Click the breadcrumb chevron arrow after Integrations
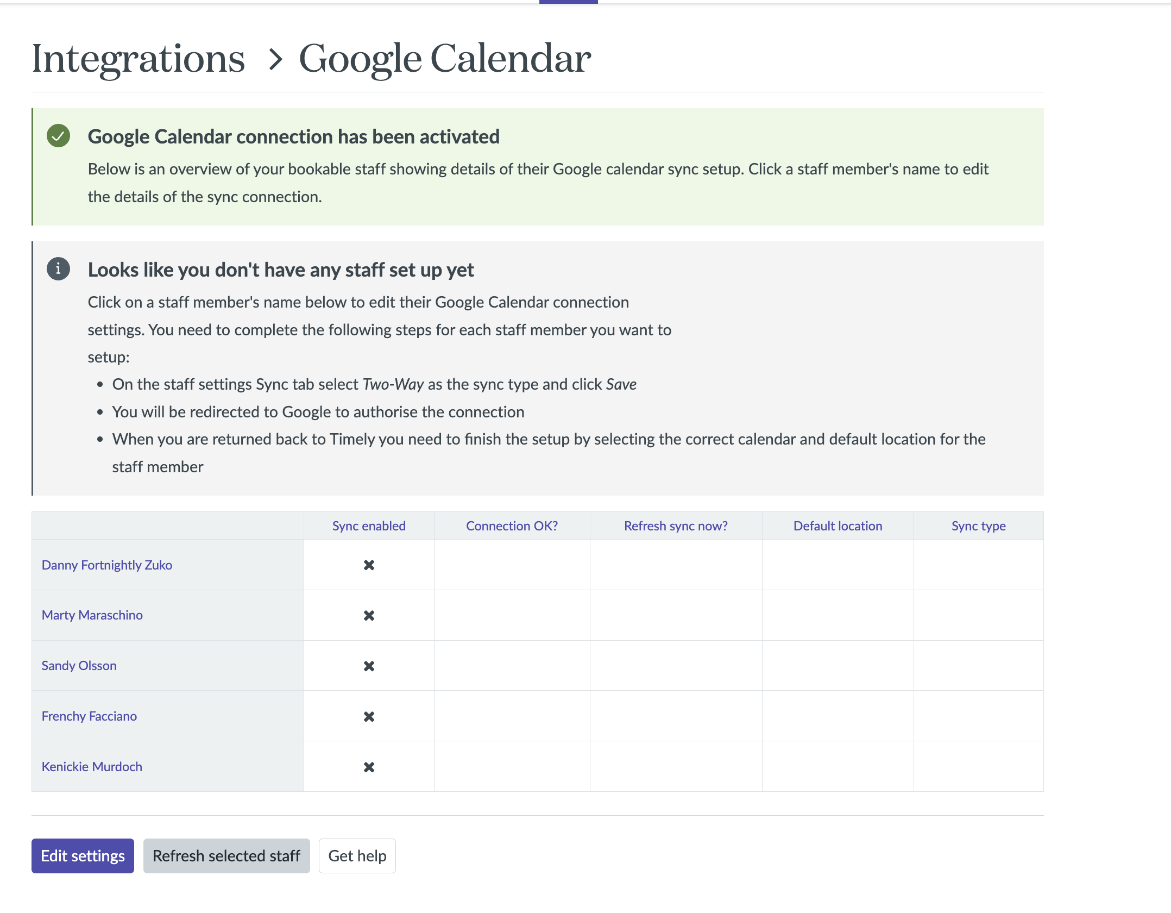The width and height of the screenshot is (1171, 913). pyautogui.click(x=275, y=59)
